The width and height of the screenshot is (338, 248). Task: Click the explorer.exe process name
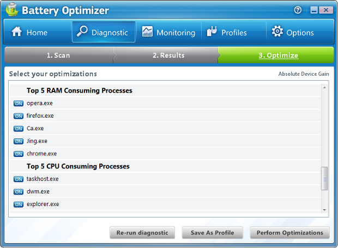point(43,204)
